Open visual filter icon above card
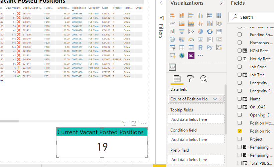This screenshot has height=167, width=274. coord(125,123)
